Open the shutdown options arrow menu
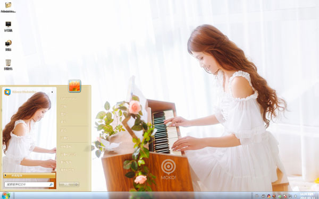319x199 pixels. [77, 184]
